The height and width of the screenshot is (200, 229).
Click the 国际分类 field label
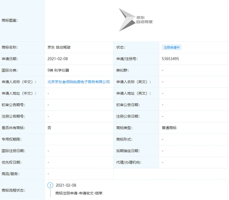click(x=10, y=70)
